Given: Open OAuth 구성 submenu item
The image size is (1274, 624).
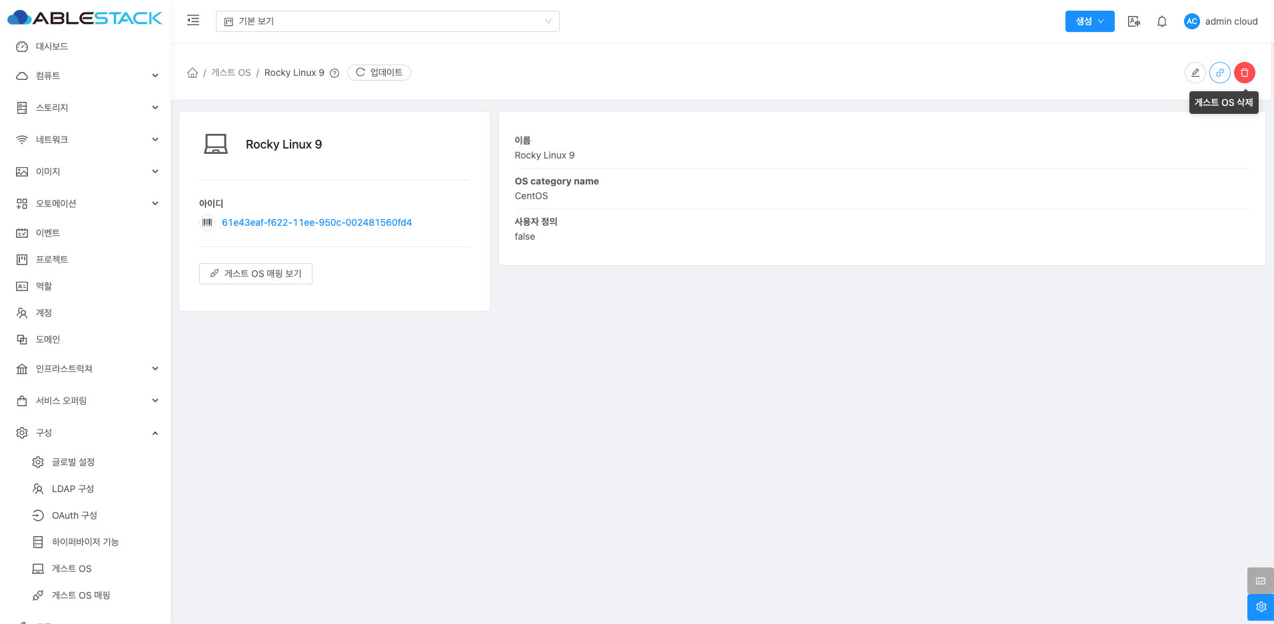Looking at the screenshot, I should pos(85,515).
